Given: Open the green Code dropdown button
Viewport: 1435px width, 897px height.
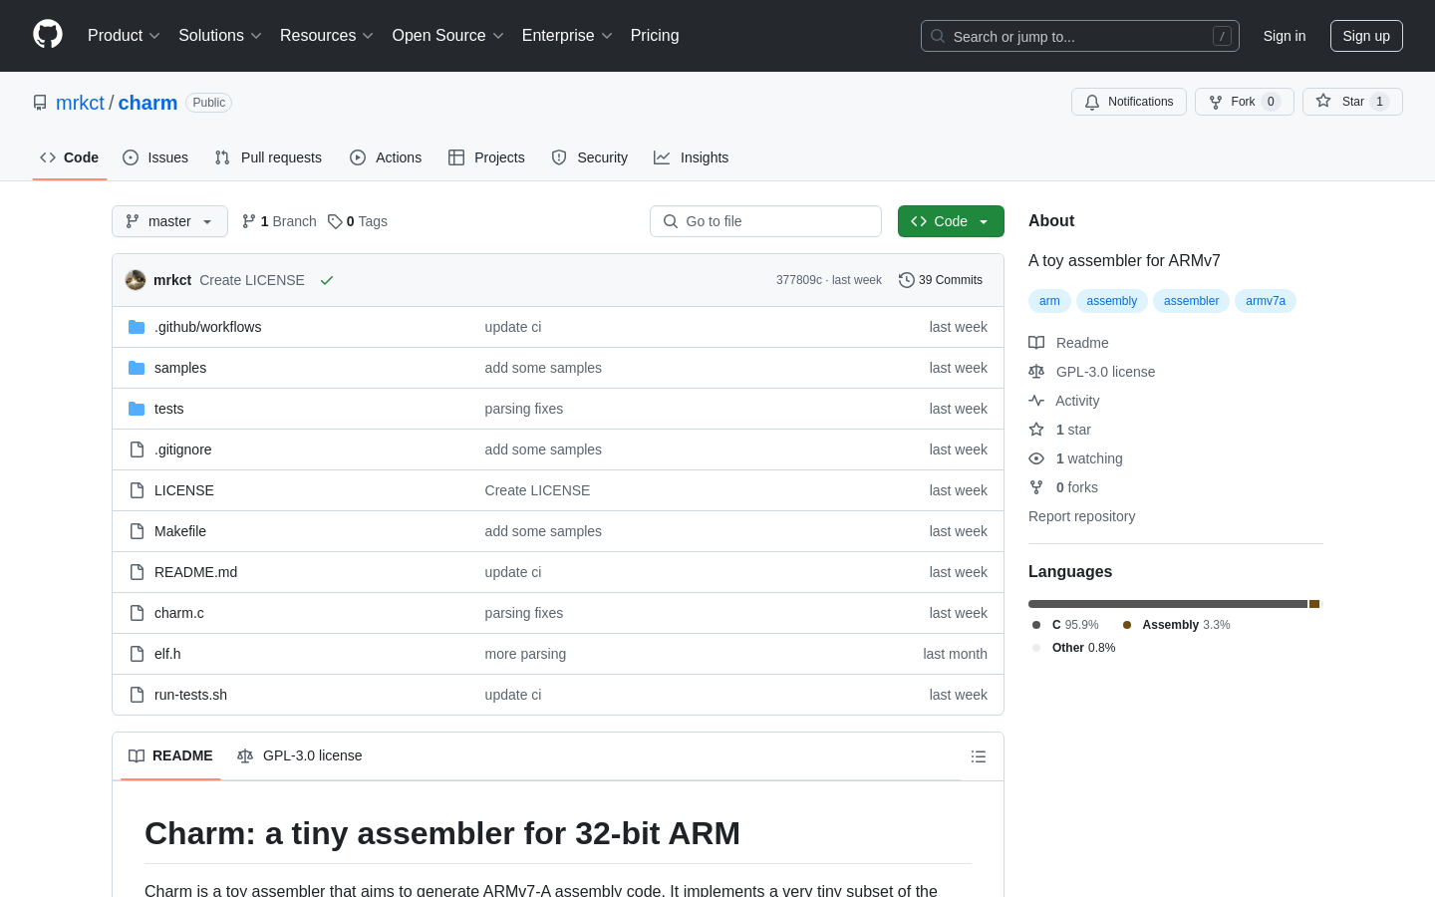Looking at the screenshot, I should point(951,221).
